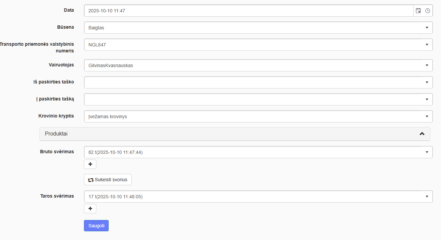The height and width of the screenshot is (240, 441).
Task: Click dropdown arrow of Būsena field
Action: pyautogui.click(x=427, y=28)
